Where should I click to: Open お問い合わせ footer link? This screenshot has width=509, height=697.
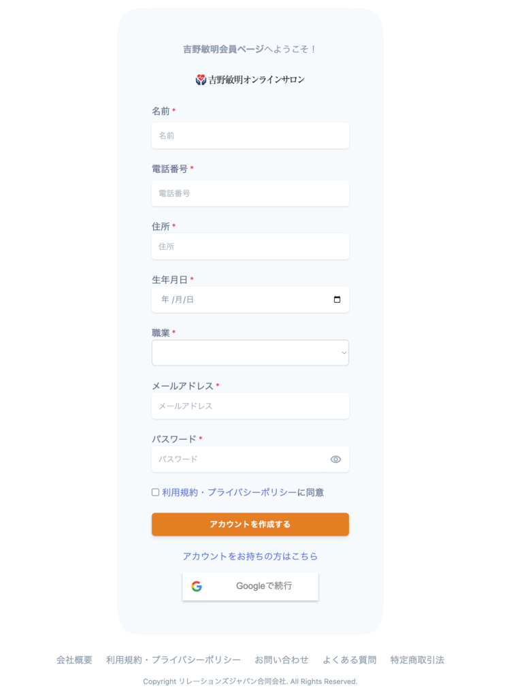click(282, 660)
